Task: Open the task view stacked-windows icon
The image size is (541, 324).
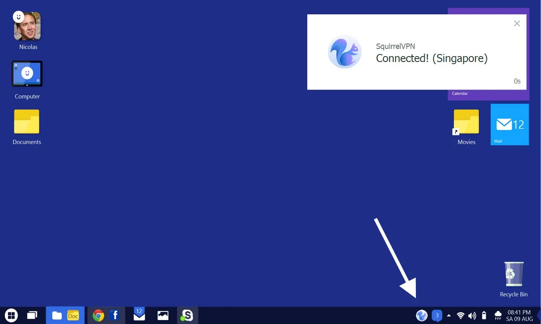Action: click(x=33, y=315)
